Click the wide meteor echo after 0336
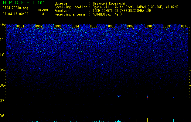Screen dimensions: 191x122 [119, 96]
